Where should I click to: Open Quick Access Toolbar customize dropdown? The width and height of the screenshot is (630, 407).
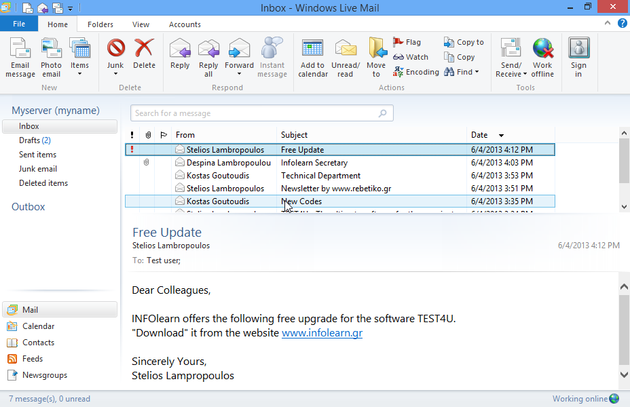71,8
